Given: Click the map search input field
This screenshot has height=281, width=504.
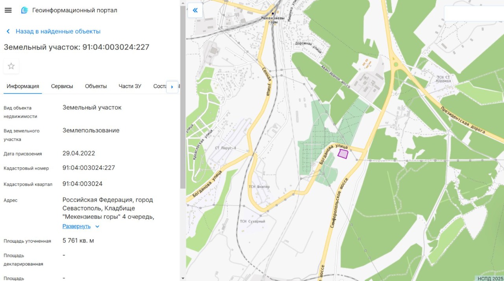Looking at the screenshot, I should point(474,13).
